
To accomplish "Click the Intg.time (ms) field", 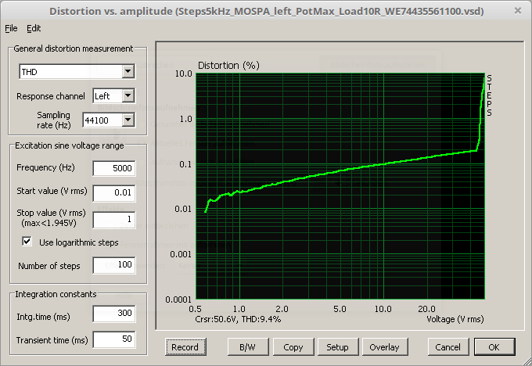I will click(114, 314).
